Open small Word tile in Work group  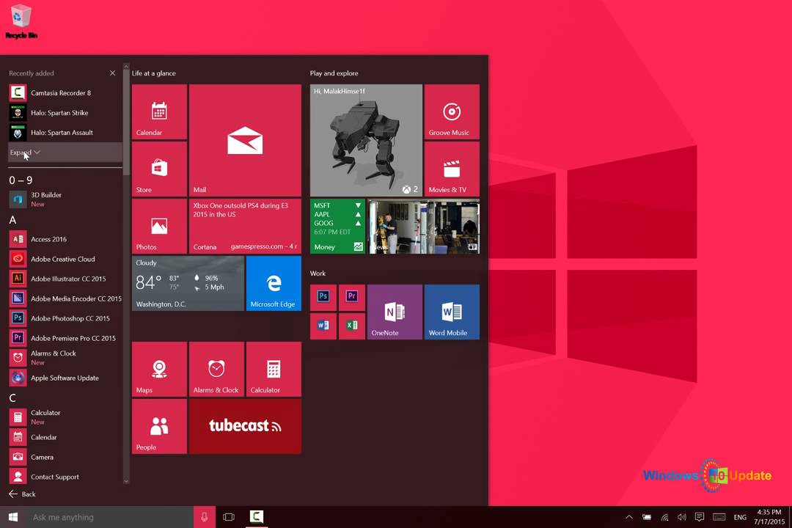click(323, 326)
